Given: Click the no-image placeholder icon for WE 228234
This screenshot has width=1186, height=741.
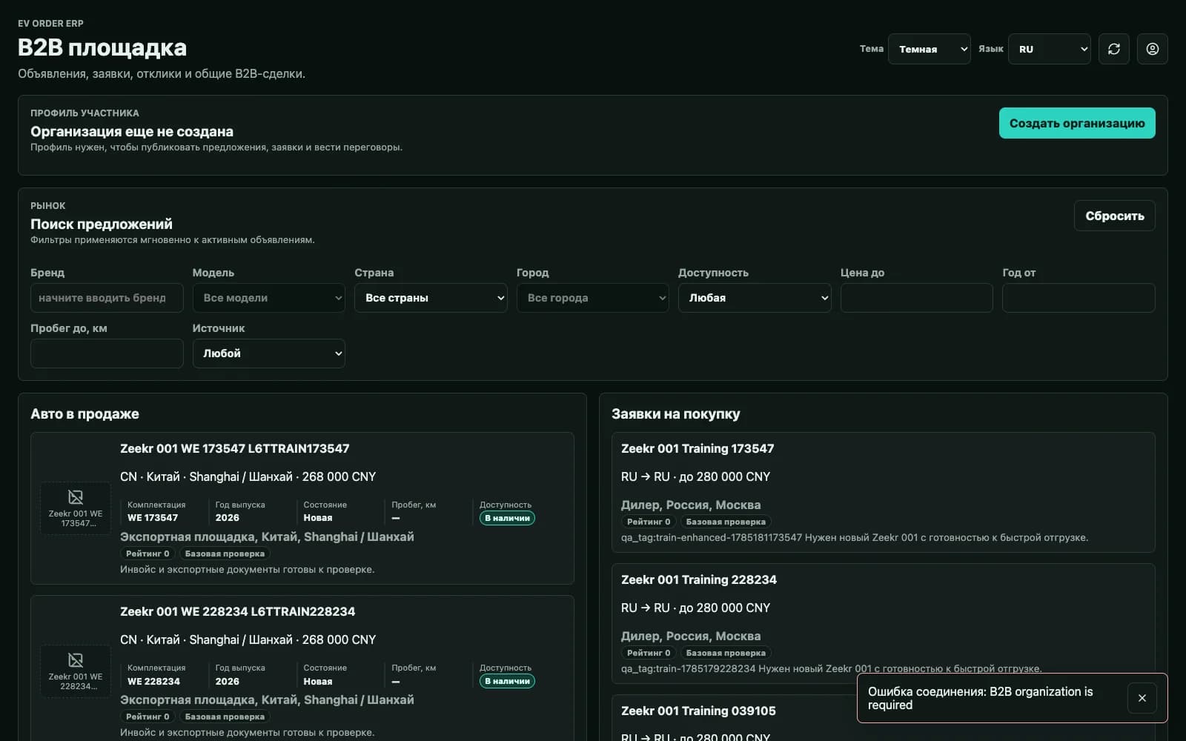Looking at the screenshot, I should click(x=76, y=660).
